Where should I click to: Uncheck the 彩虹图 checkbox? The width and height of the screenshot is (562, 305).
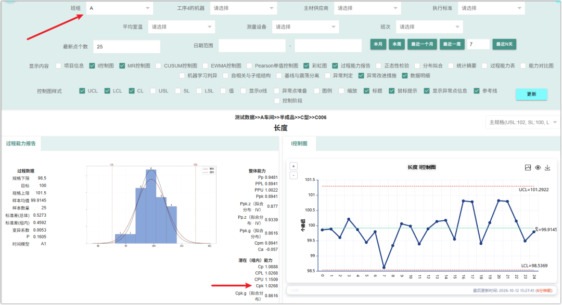click(x=306, y=66)
